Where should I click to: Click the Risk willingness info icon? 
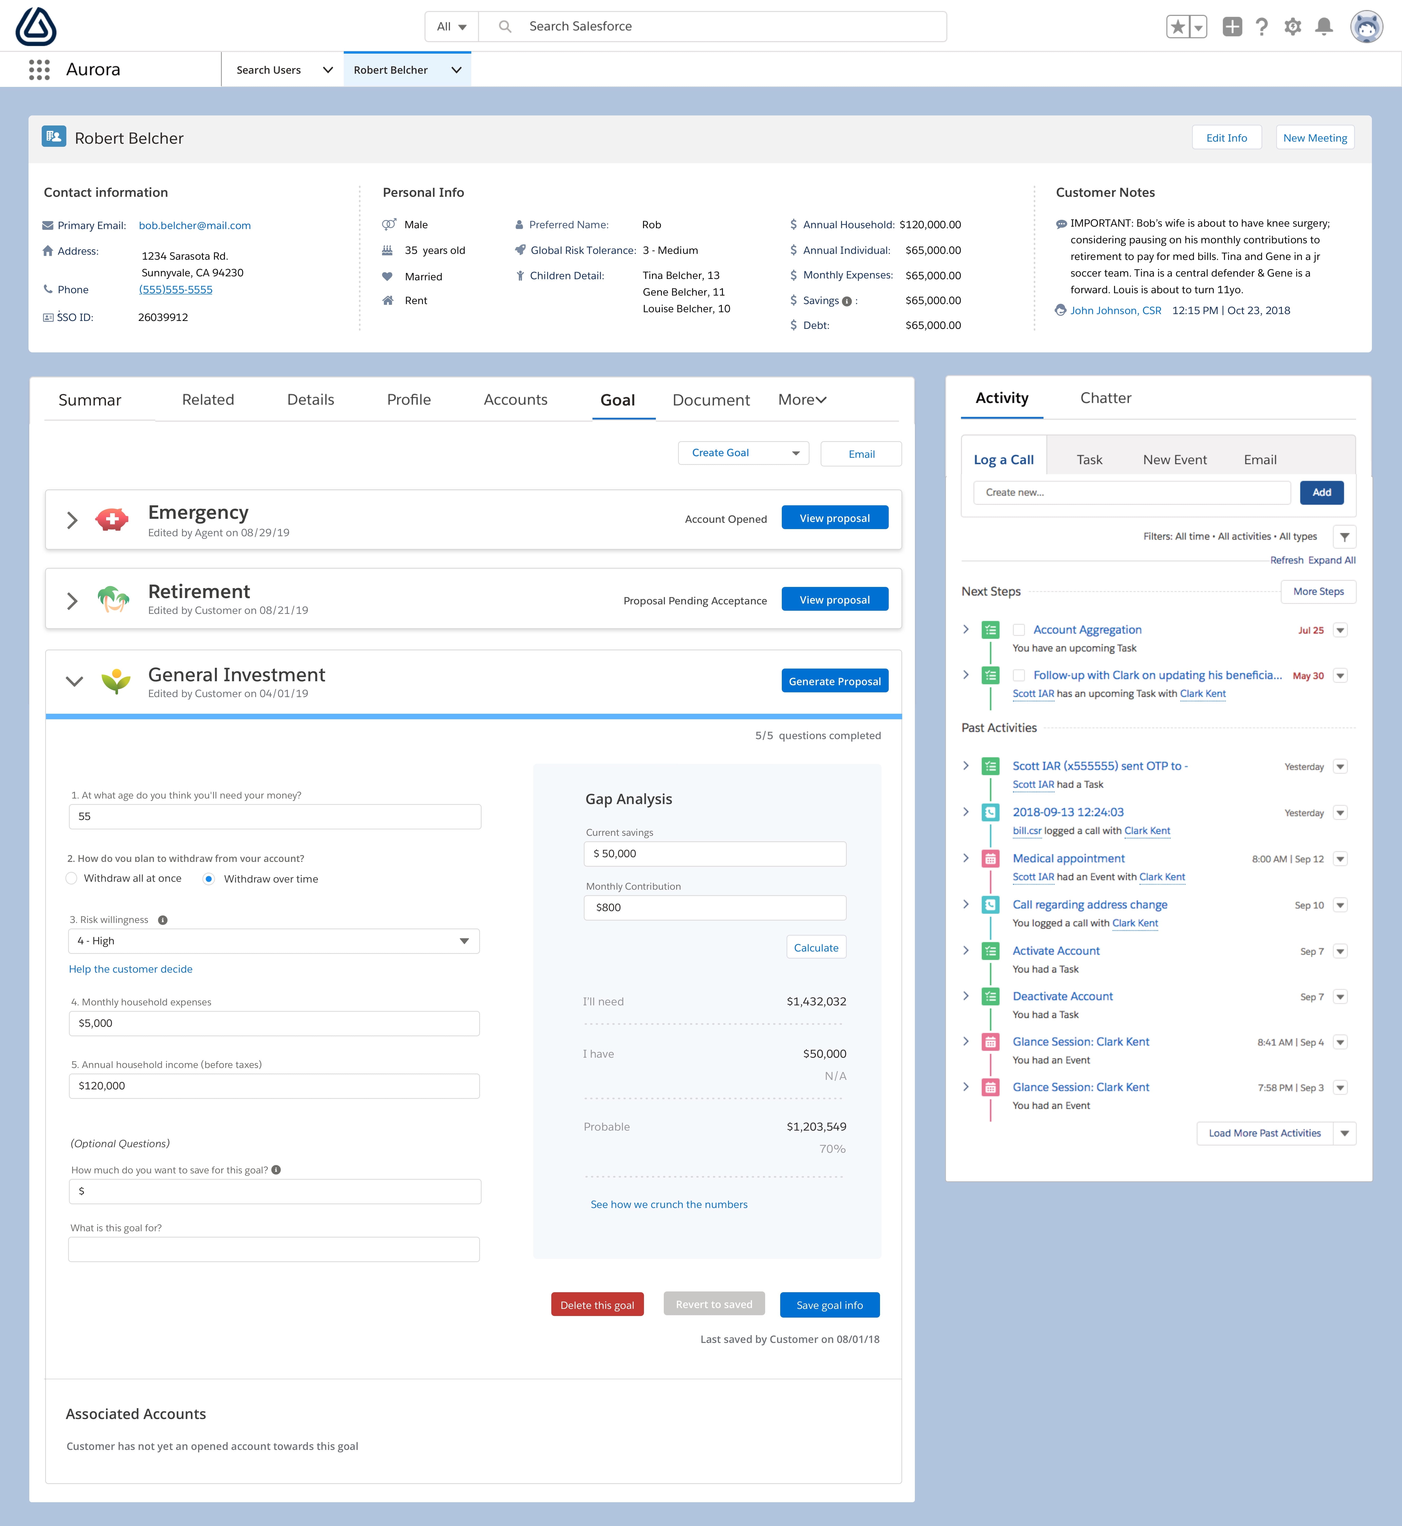(162, 920)
